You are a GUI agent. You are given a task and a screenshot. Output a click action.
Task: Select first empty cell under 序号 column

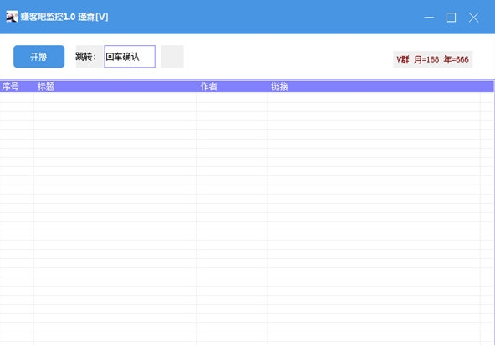tap(17, 98)
